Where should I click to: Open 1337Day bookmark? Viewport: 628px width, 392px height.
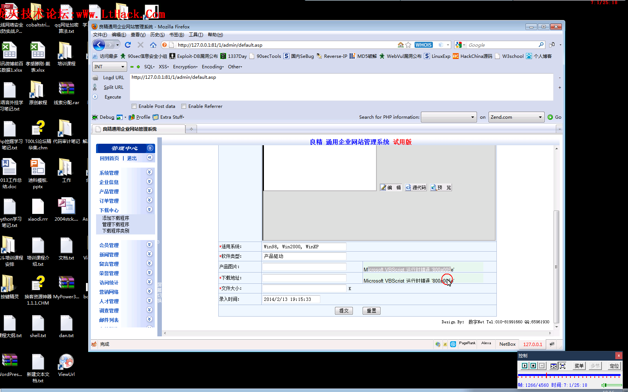point(234,56)
